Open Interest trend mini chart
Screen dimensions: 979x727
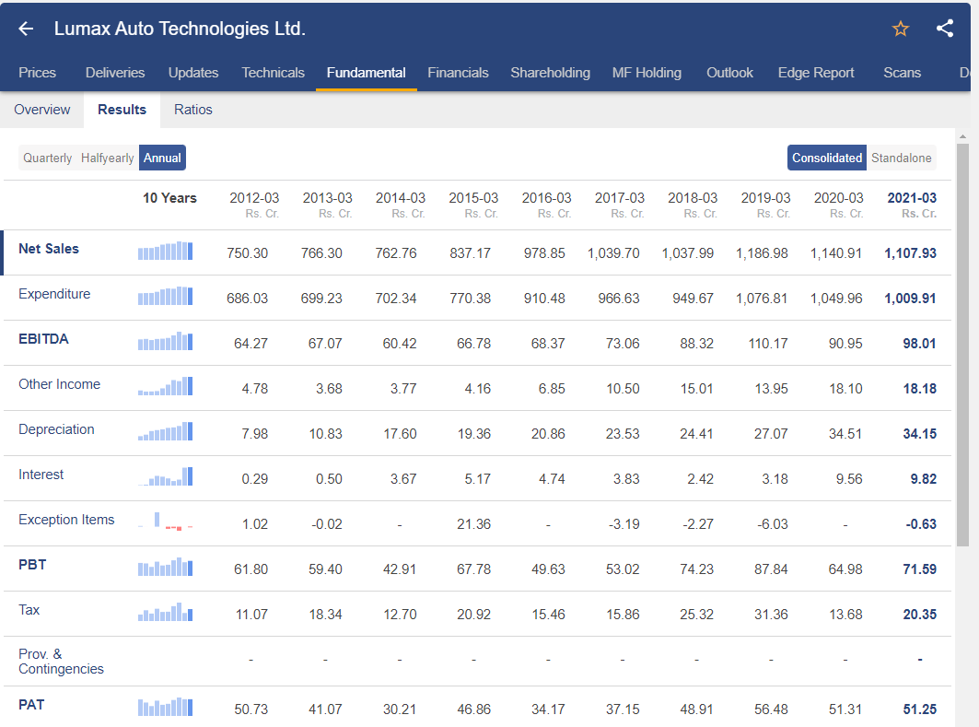pyautogui.click(x=166, y=476)
